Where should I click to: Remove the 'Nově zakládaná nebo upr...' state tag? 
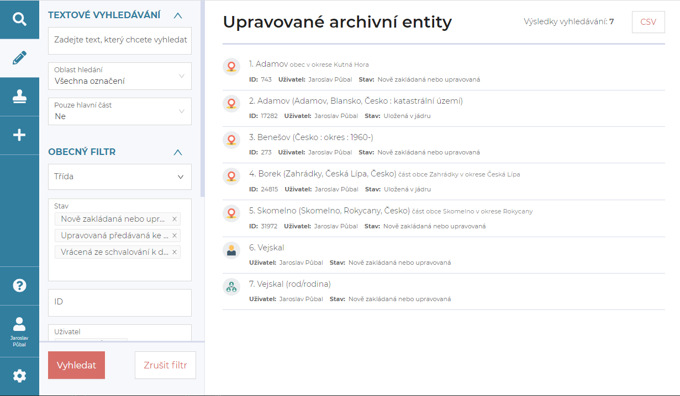click(x=175, y=219)
